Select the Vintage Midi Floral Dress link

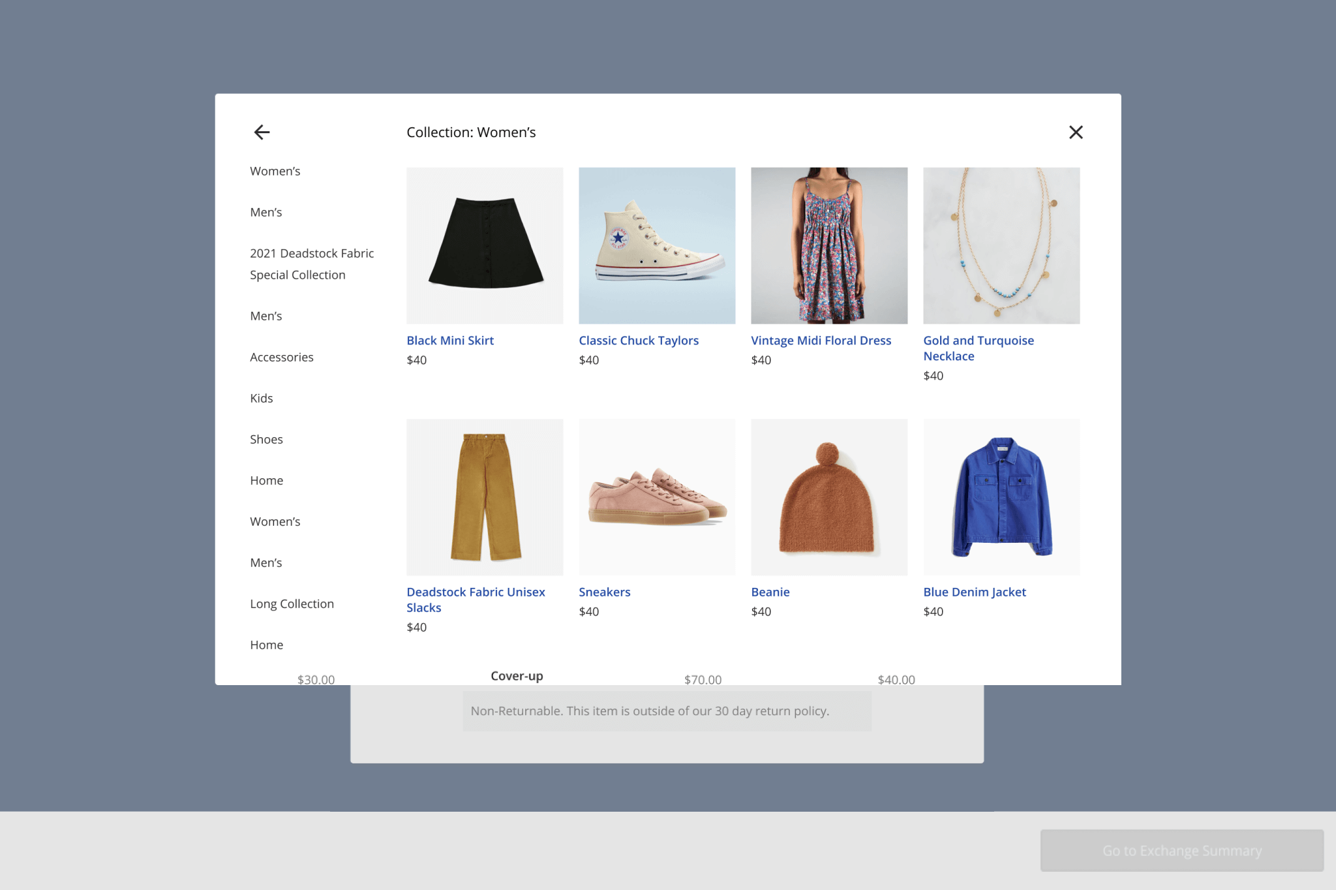(x=821, y=341)
